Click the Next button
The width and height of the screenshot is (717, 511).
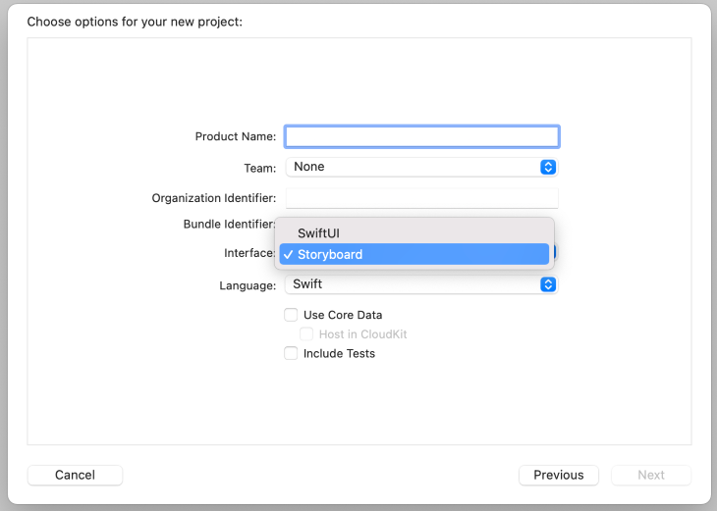pos(650,475)
